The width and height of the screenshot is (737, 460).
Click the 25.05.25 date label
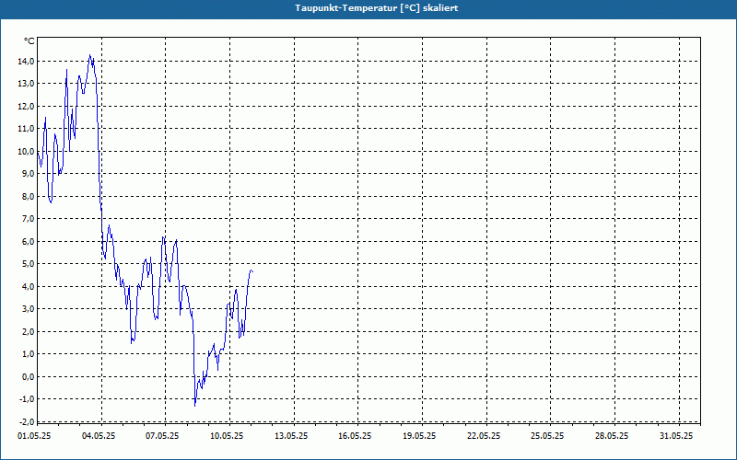[547, 436]
